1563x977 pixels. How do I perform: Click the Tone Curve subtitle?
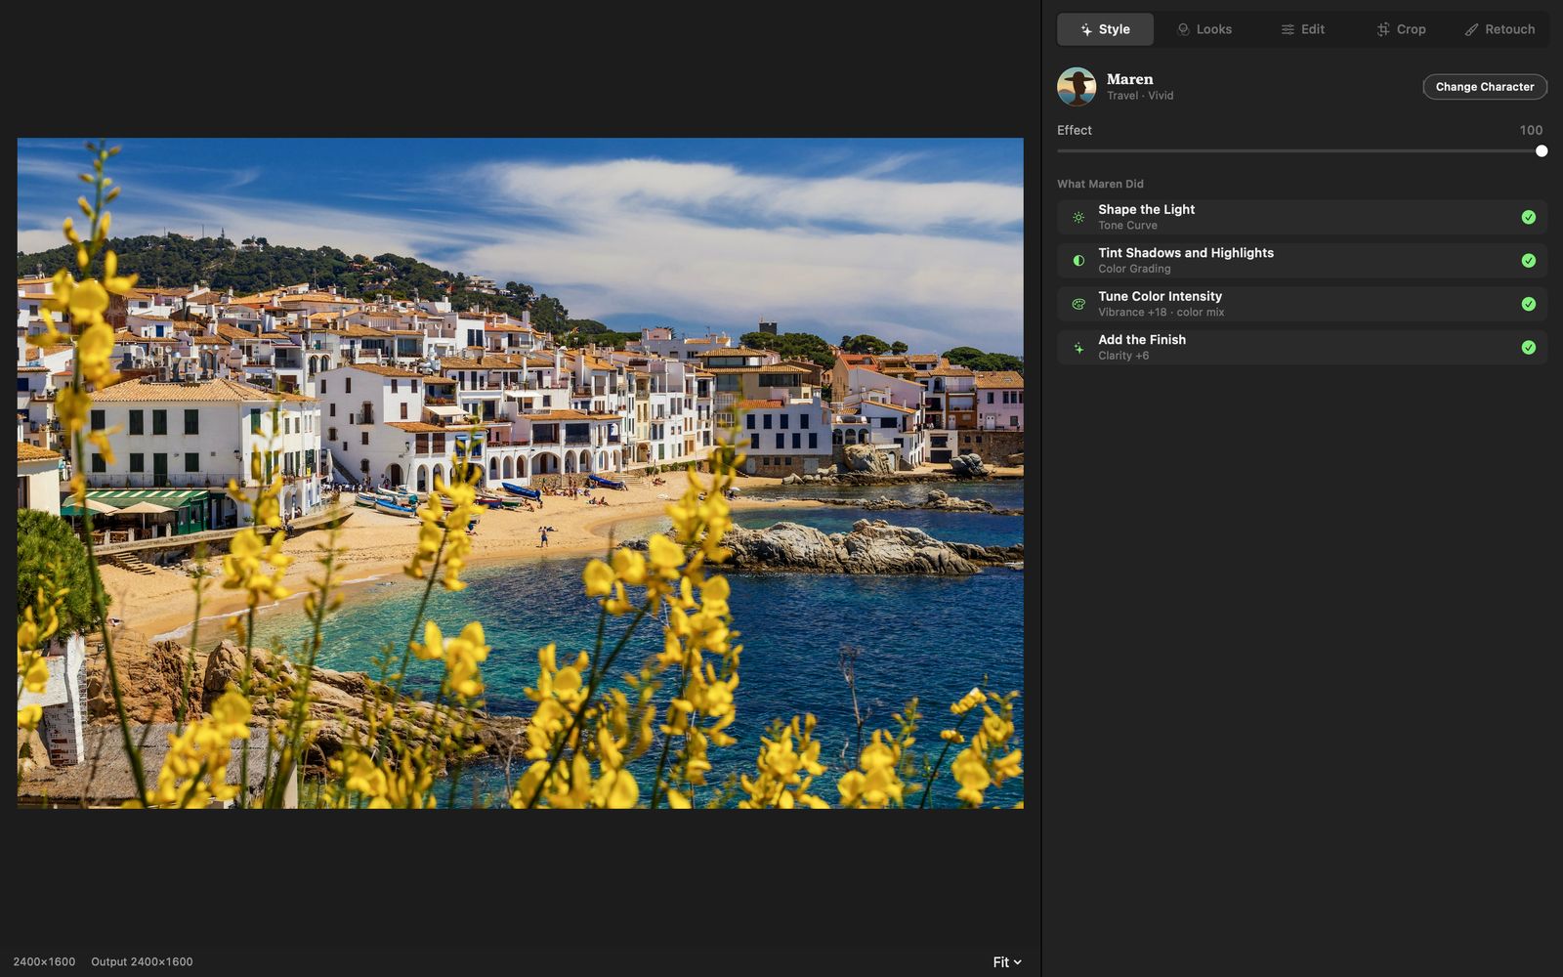click(x=1127, y=226)
